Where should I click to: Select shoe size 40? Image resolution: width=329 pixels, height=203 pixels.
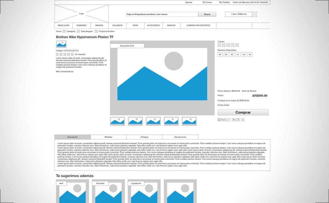pos(232,55)
